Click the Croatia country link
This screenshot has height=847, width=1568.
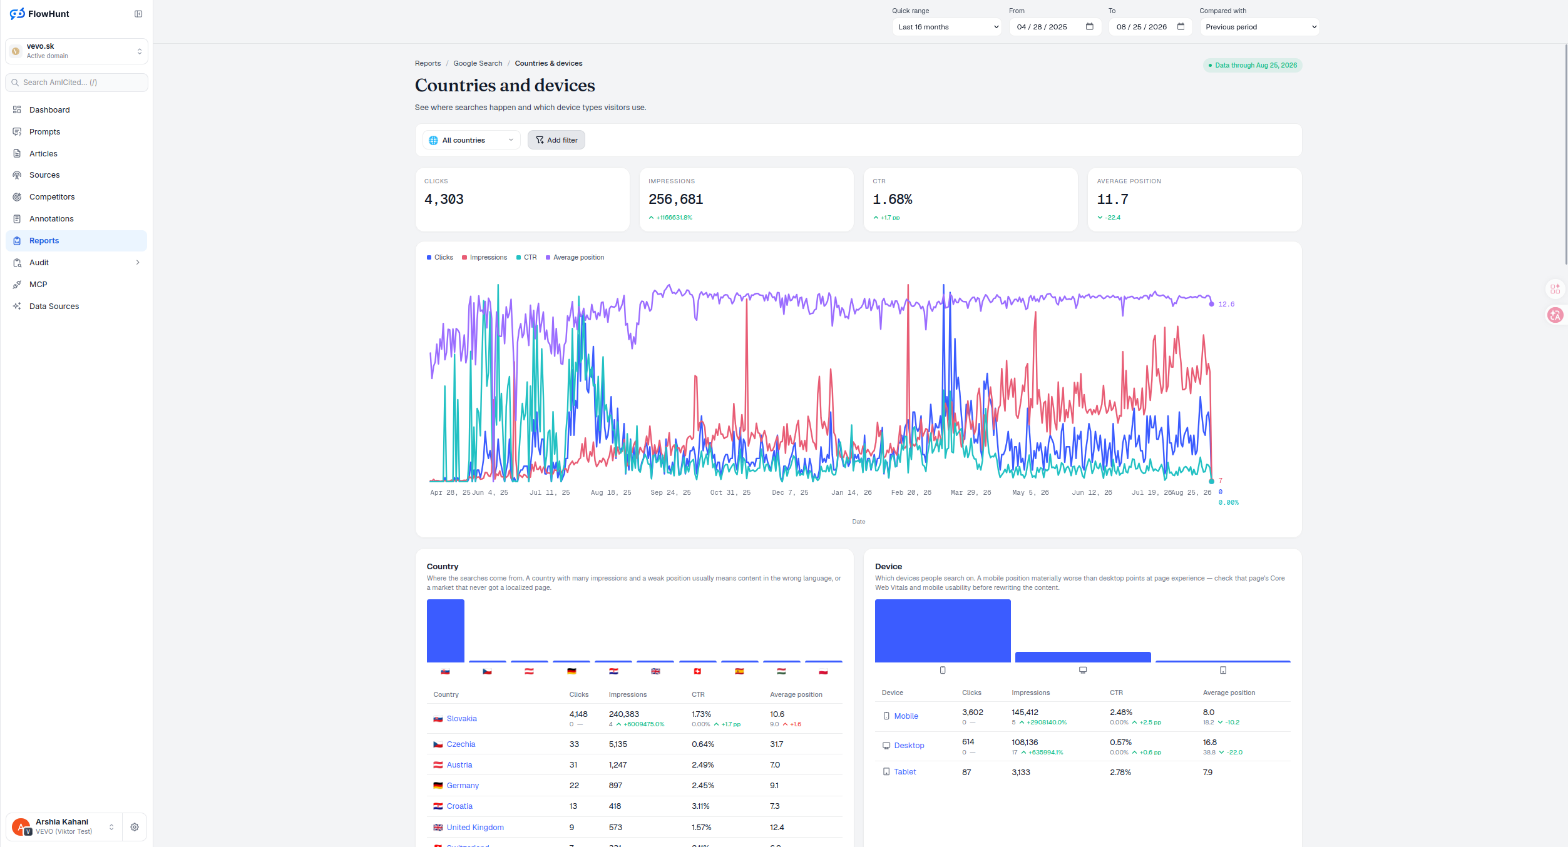click(x=459, y=806)
